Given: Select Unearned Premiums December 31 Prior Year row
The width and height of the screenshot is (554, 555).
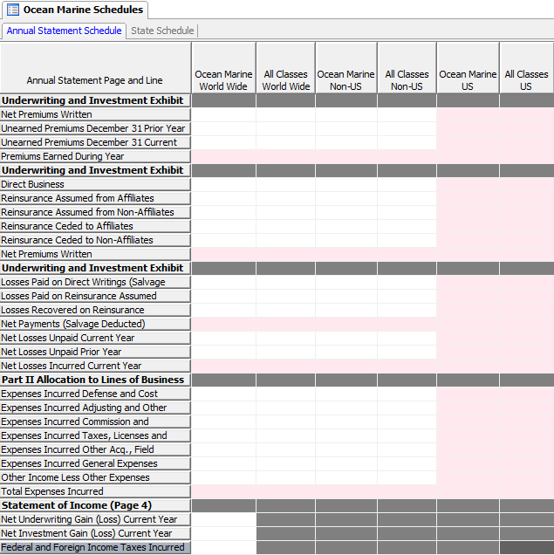Looking at the screenshot, I should (95, 128).
